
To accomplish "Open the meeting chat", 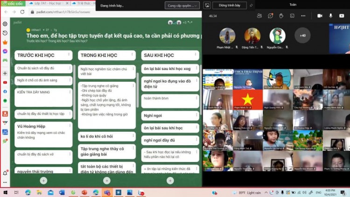I will (x=271, y=15).
